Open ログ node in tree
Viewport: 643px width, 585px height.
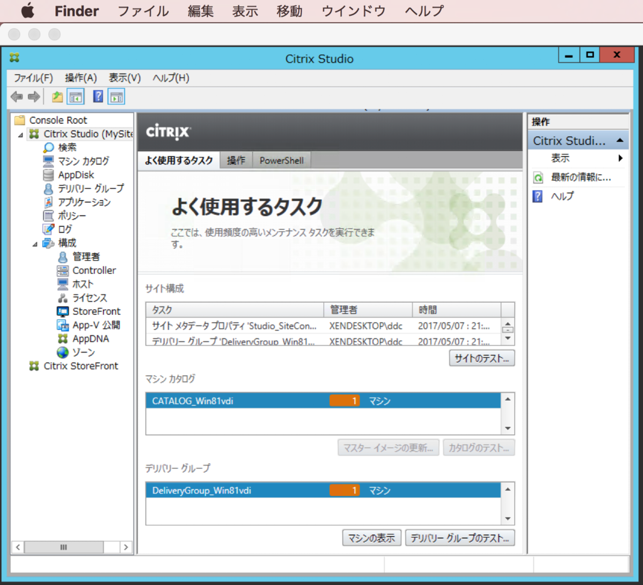click(65, 229)
